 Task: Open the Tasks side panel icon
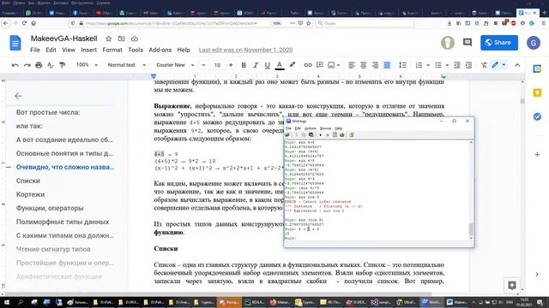(x=537, y=116)
